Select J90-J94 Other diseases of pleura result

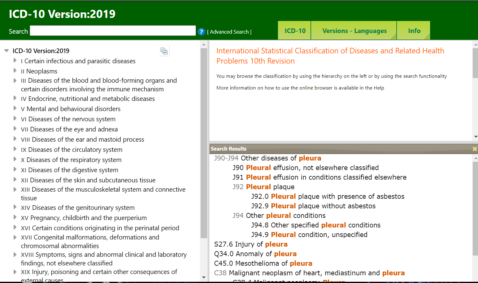(x=267, y=158)
